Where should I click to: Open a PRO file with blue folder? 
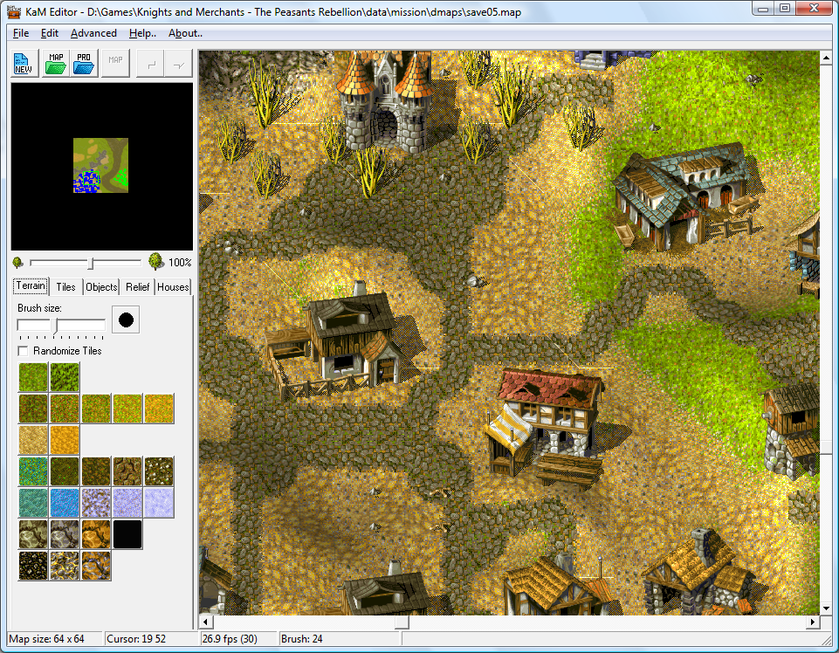tap(84, 63)
